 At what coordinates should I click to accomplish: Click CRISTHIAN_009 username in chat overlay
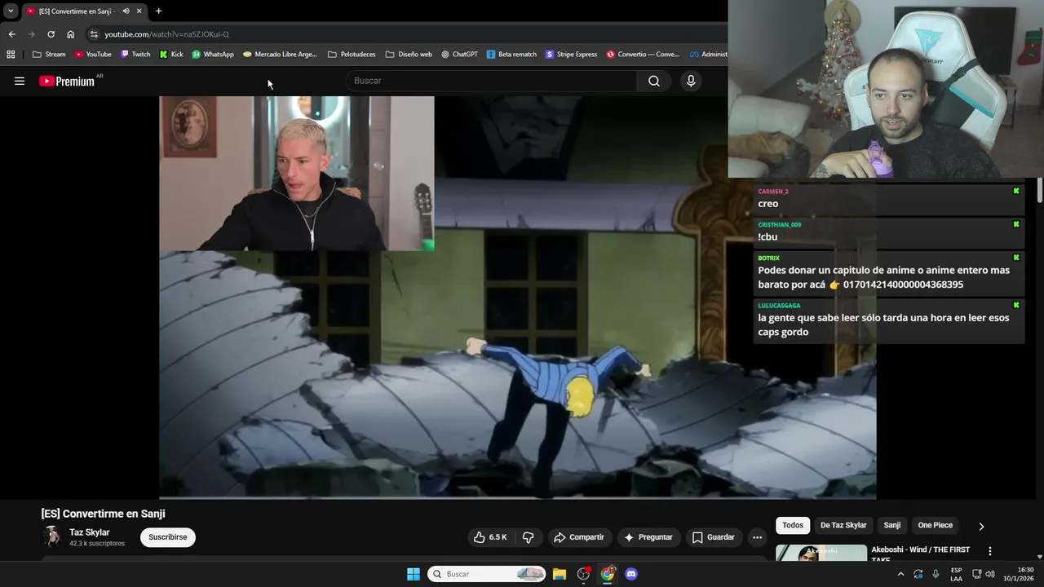coord(780,225)
